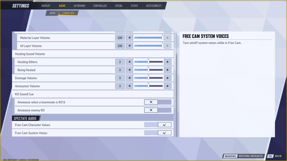Open the CONTROLLER settings section
287x161 pixels.
coord(100,5)
